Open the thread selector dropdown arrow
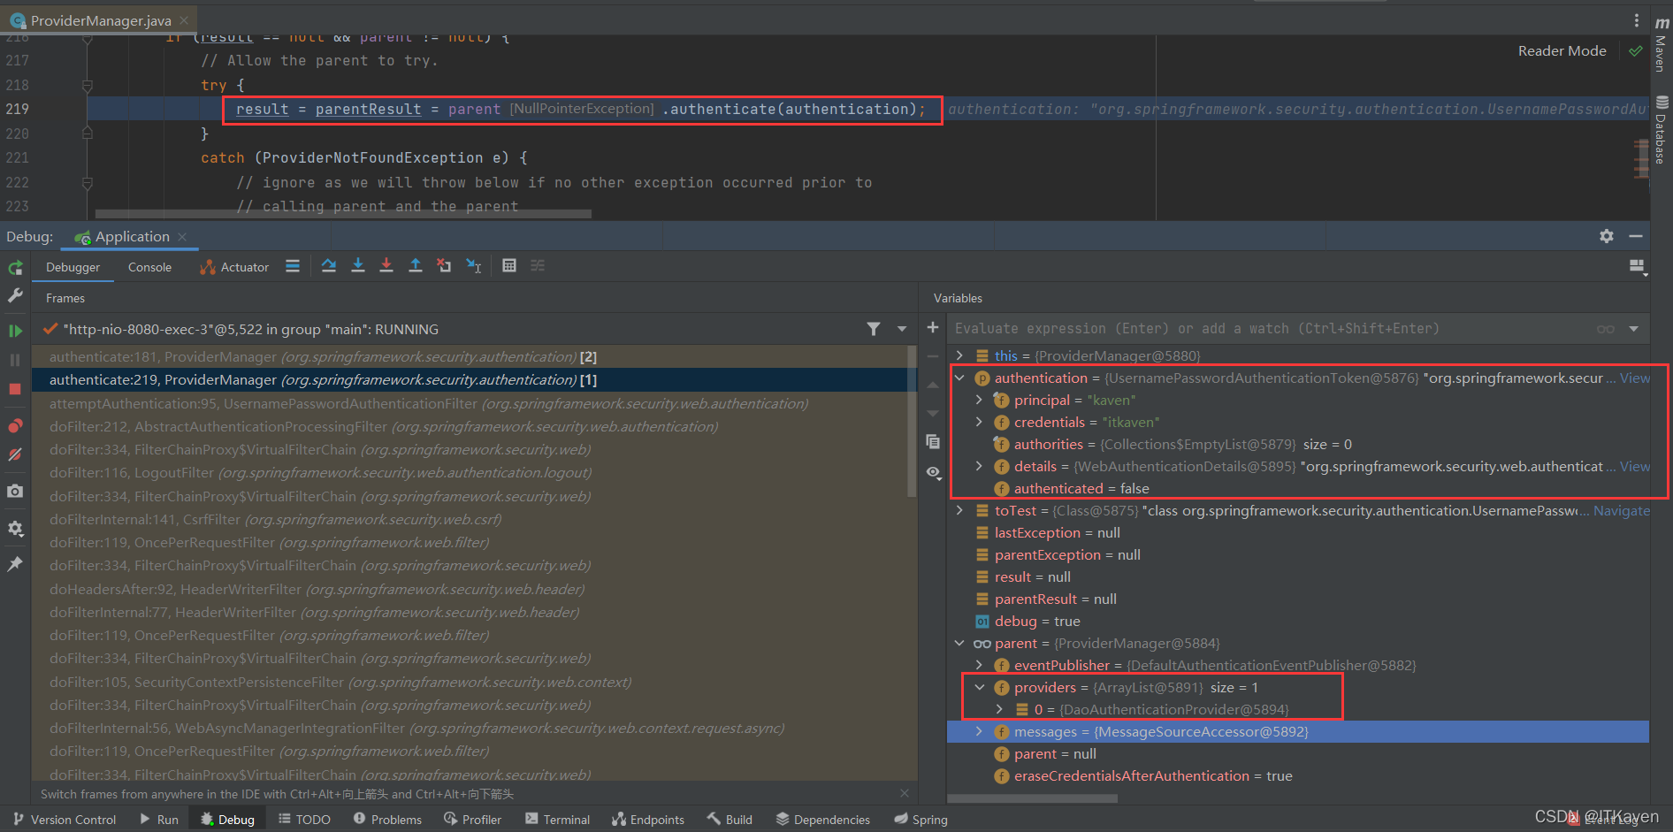Image resolution: width=1673 pixels, height=832 pixels. pyautogui.click(x=902, y=329)
